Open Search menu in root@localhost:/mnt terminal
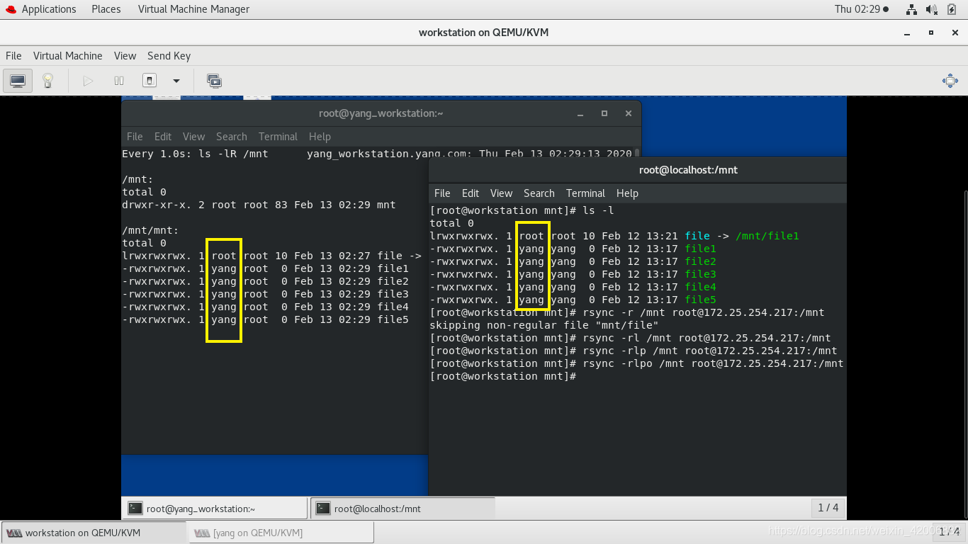 click(539, 193)
